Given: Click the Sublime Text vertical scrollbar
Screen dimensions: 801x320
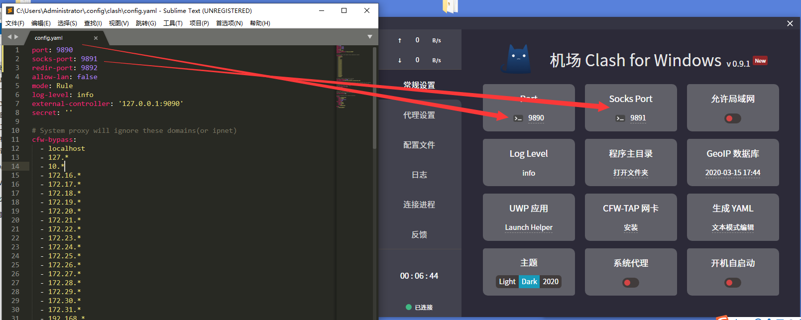Looking at the screenshot, I should coord(374,98).
